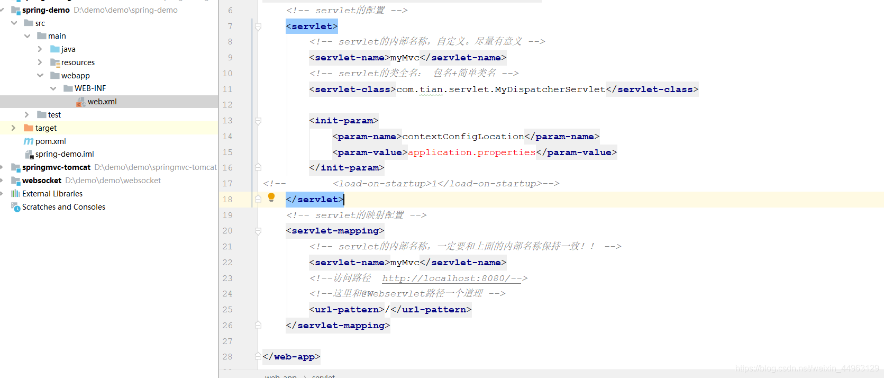Select Scratches and Consoles node
Screen dimensions: 884x378
[x=63, y=207]
